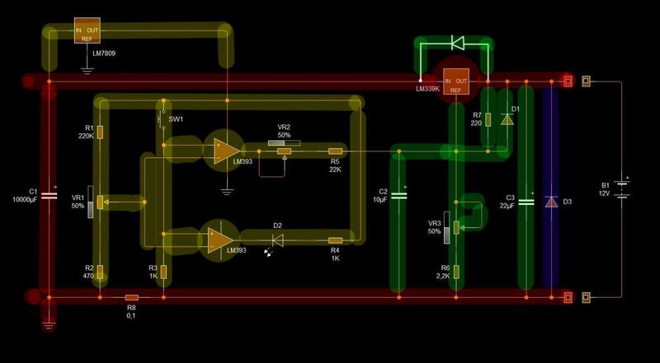Click the R8 0,1 ohm resistor
The height and width of the screenshot is (363, 660).
coord(131,296)
